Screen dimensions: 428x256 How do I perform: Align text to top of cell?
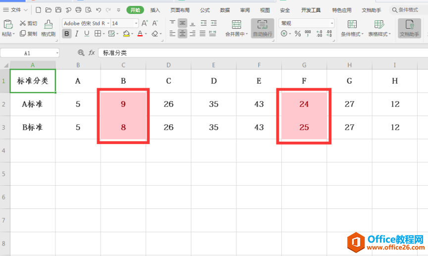tap(172, 23)
